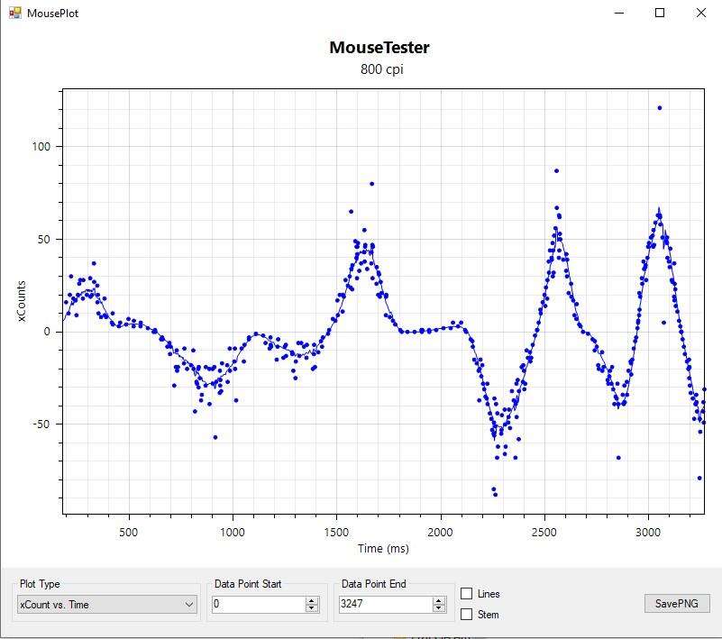
Task: Decrement Data Point End using down arrow
Action: pyautogui.click(x=439, y=609)
